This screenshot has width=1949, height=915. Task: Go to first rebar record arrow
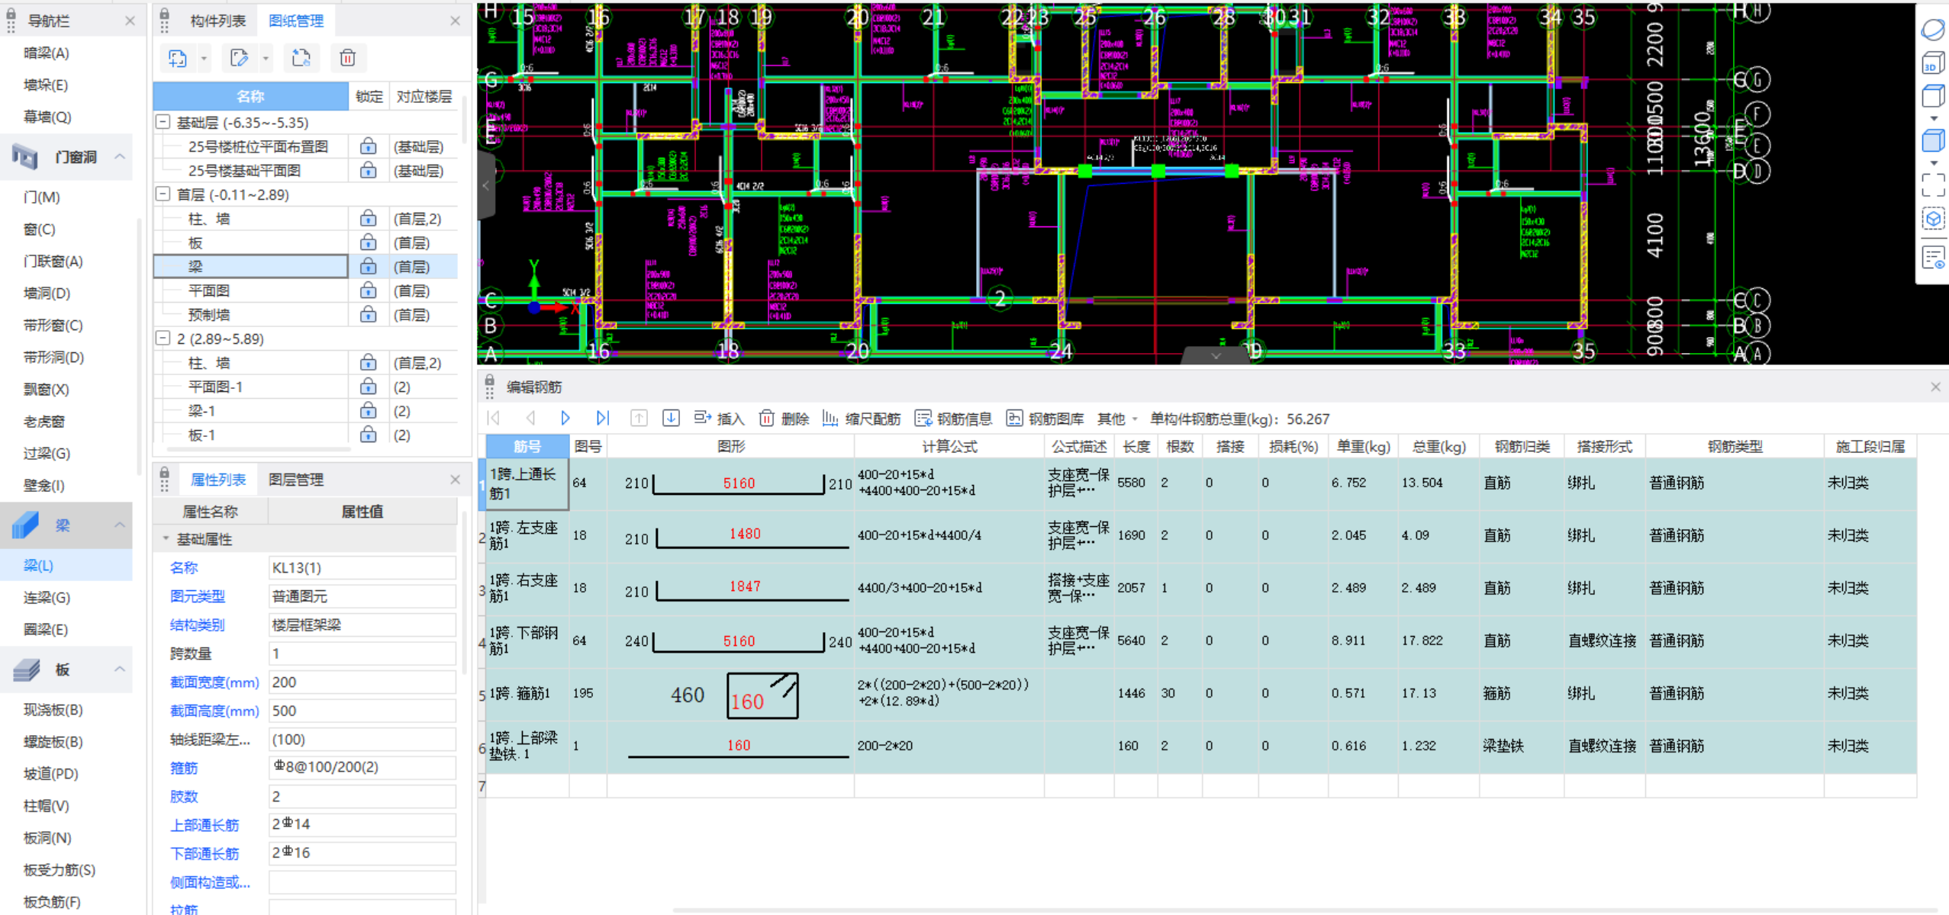tap(494, 418)
